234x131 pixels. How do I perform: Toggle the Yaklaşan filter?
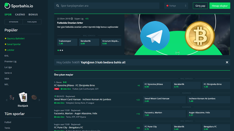(x=32, y=22)
